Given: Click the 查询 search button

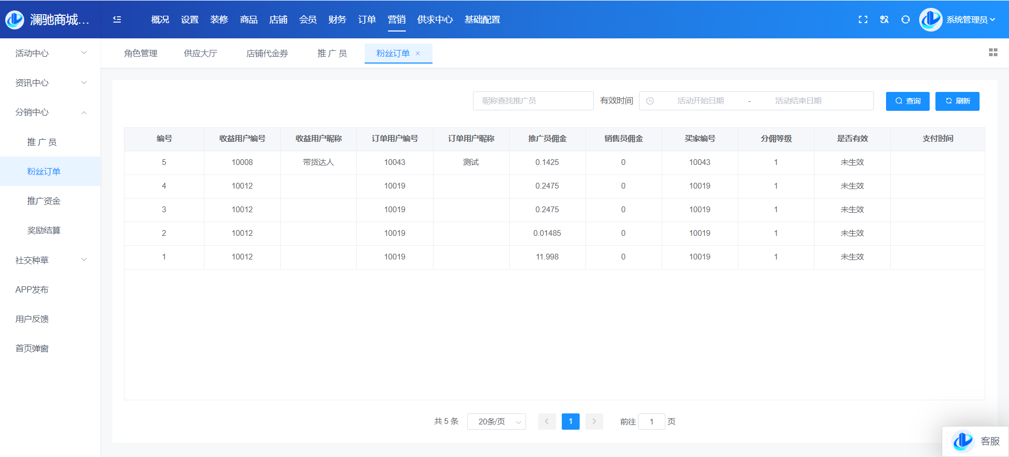Looking at the screenshot, I should pos(907,101).
